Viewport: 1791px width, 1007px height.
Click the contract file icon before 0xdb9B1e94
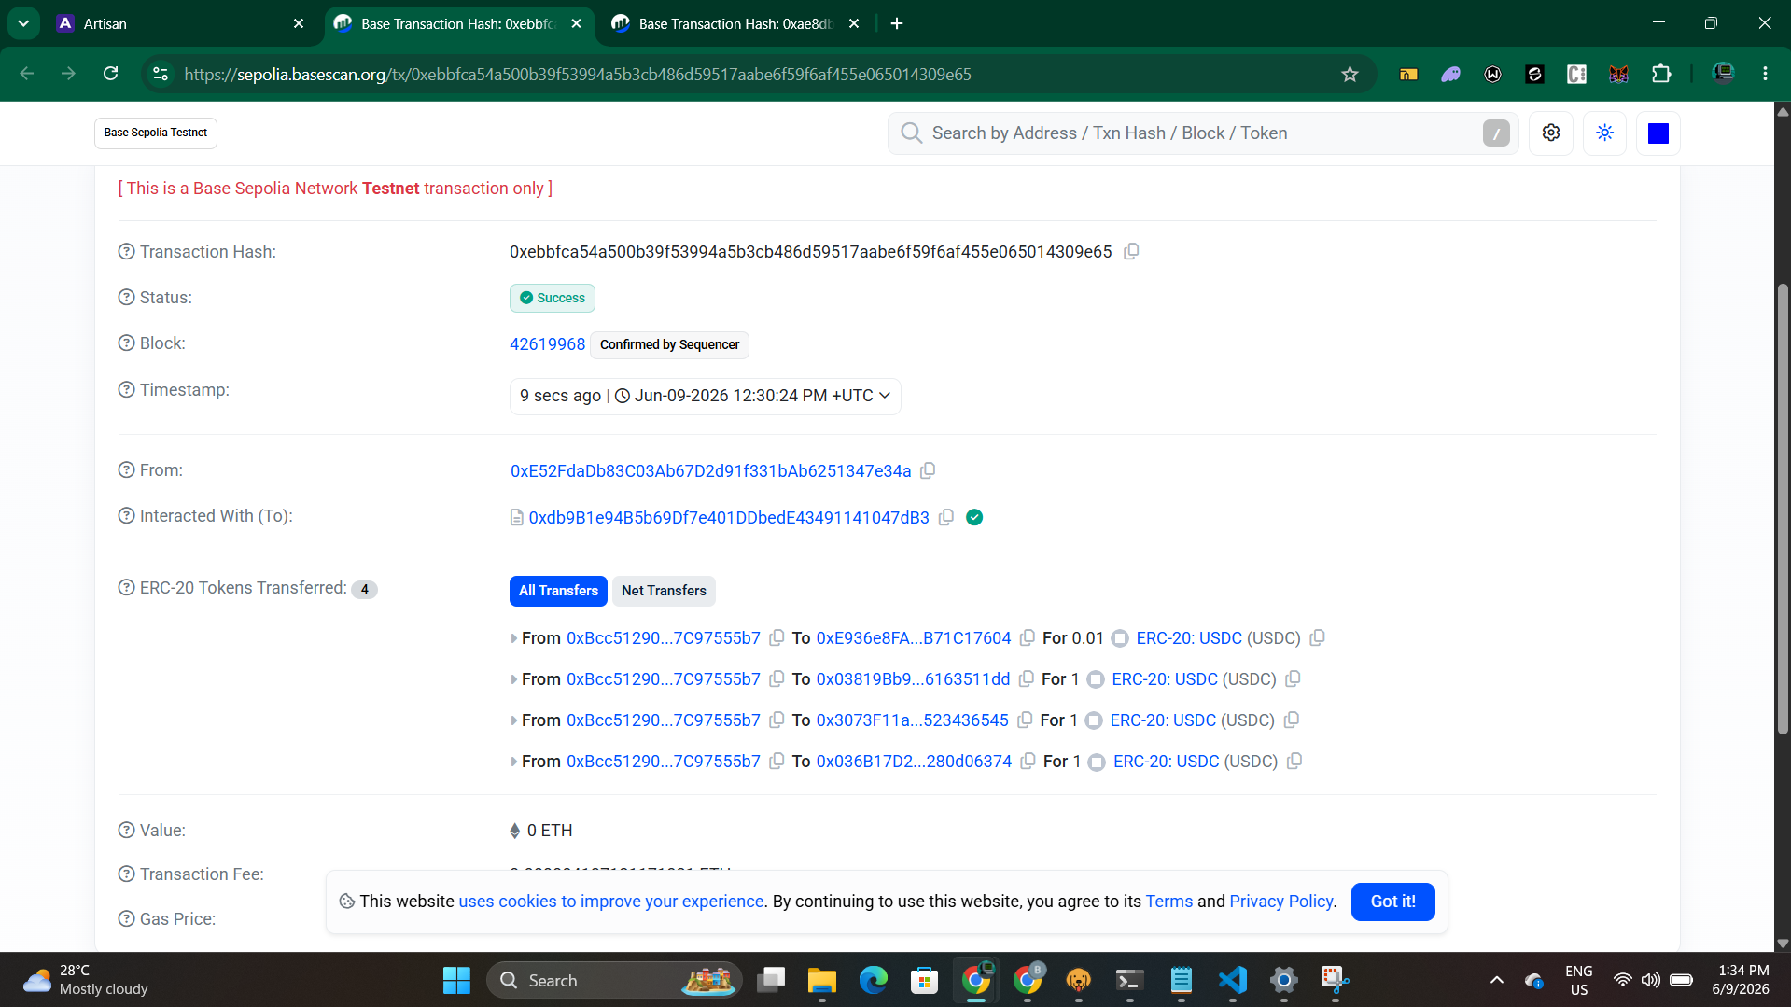point(517,517)
